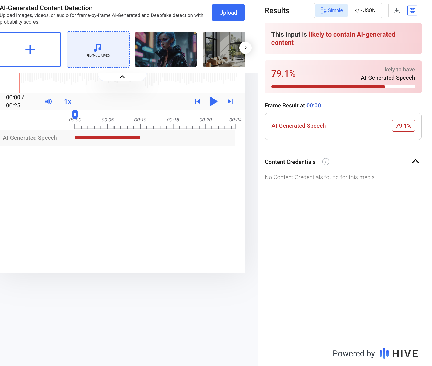Toggle the results panel layout icon

pyautogui.click(x=412, y=10)
